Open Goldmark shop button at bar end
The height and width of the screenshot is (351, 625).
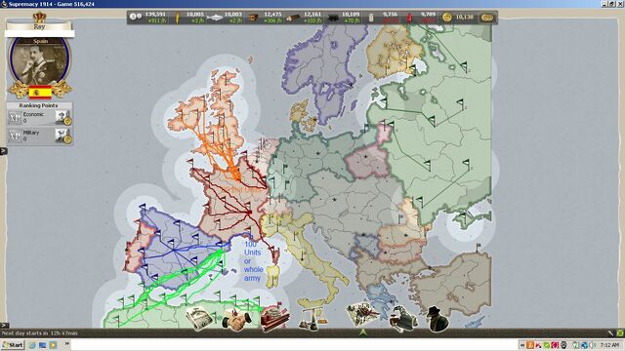point(487,18)
